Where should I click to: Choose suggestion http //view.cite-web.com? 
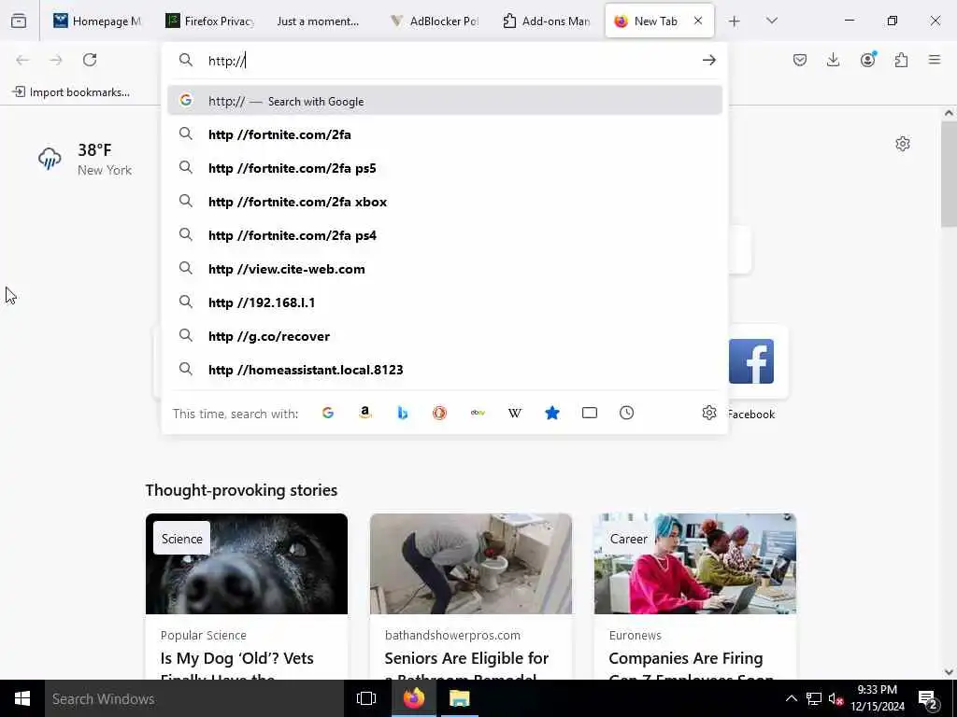point(444,268)
